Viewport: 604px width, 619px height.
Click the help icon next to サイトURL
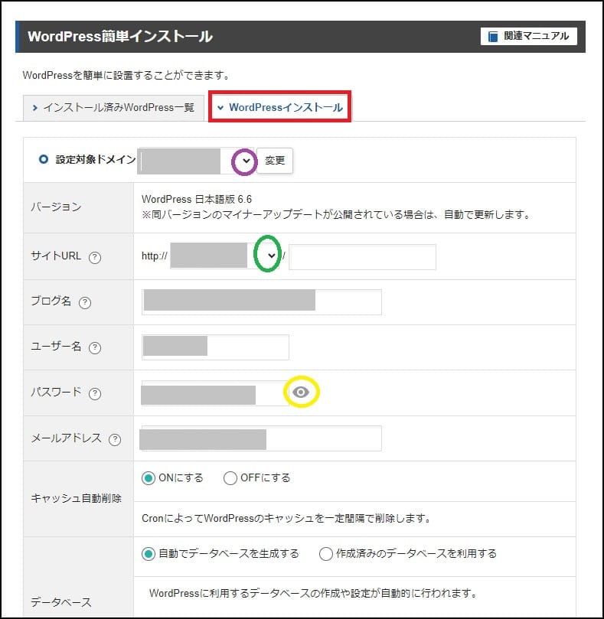point(95,257)
